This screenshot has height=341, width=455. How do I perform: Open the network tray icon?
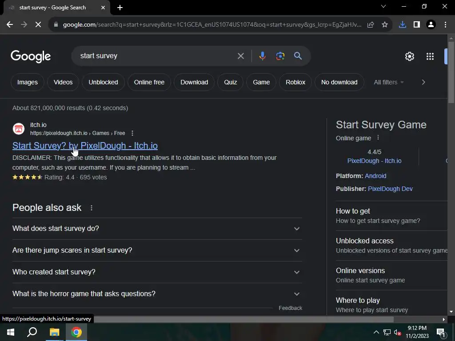387,332
